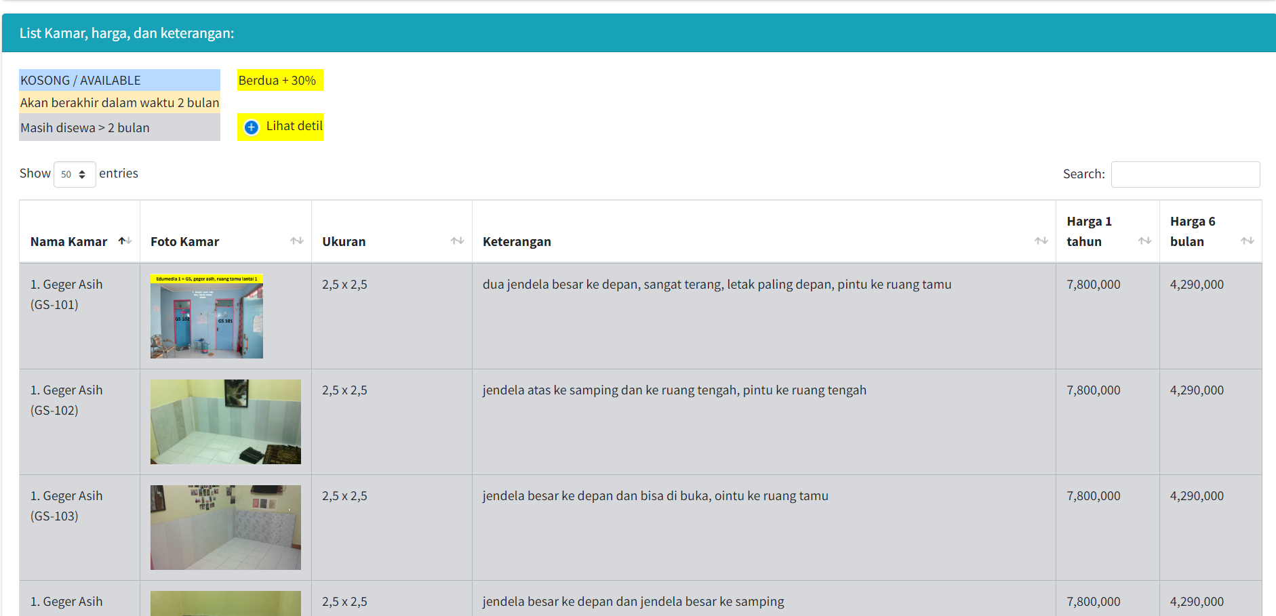Image resolution: width=1276 pixels, height=616 pixels.
Task: Select the Geger Asih (GS-101) room name cell
Action: click(66, 294)
